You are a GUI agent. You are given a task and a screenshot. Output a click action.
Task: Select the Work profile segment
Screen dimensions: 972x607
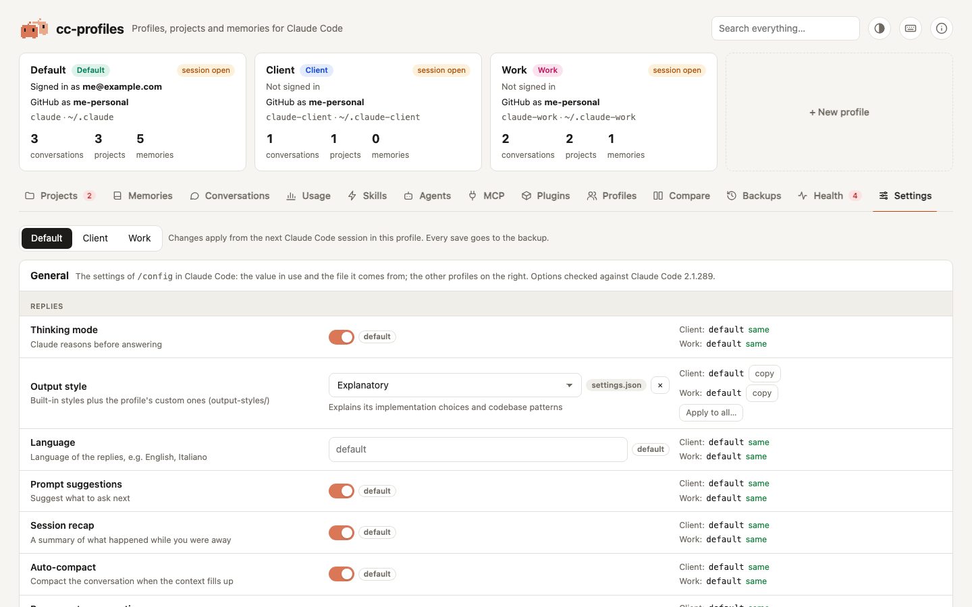(140, 238)
